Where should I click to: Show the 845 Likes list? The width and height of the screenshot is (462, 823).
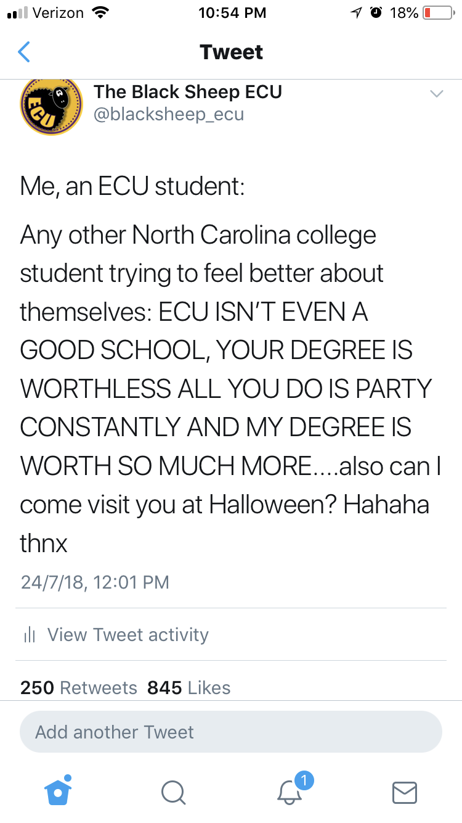coord(189,688)
